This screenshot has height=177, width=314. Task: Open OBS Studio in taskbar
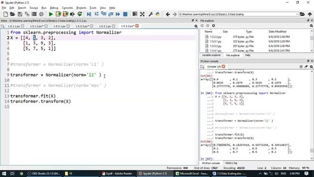tap(44, 174)
